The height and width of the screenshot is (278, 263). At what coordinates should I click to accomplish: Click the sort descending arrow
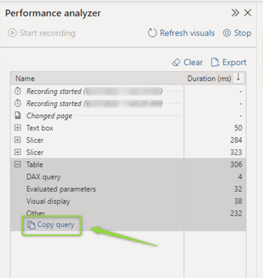click(238, 78)
